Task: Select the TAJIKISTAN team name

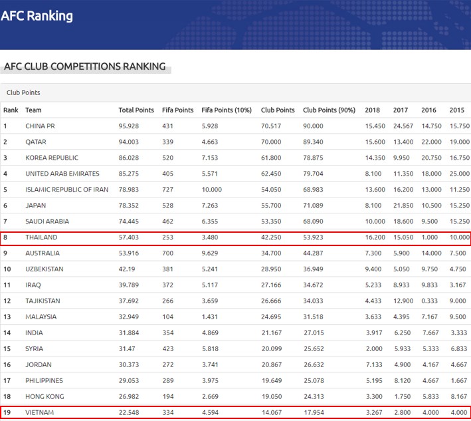Action: coord(43,301)
